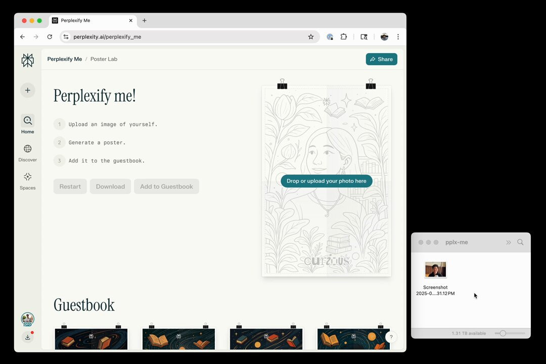Image resolution: width=546 pixels, height=364 pixels.
Task: Open the second guestbook poster
Action: (x=178, y=339)
